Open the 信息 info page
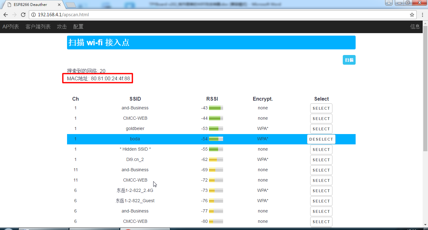428x230 pixels. [415, 27]
